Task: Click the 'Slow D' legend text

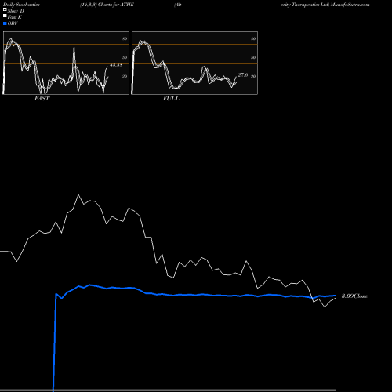Action: (16, 11)
